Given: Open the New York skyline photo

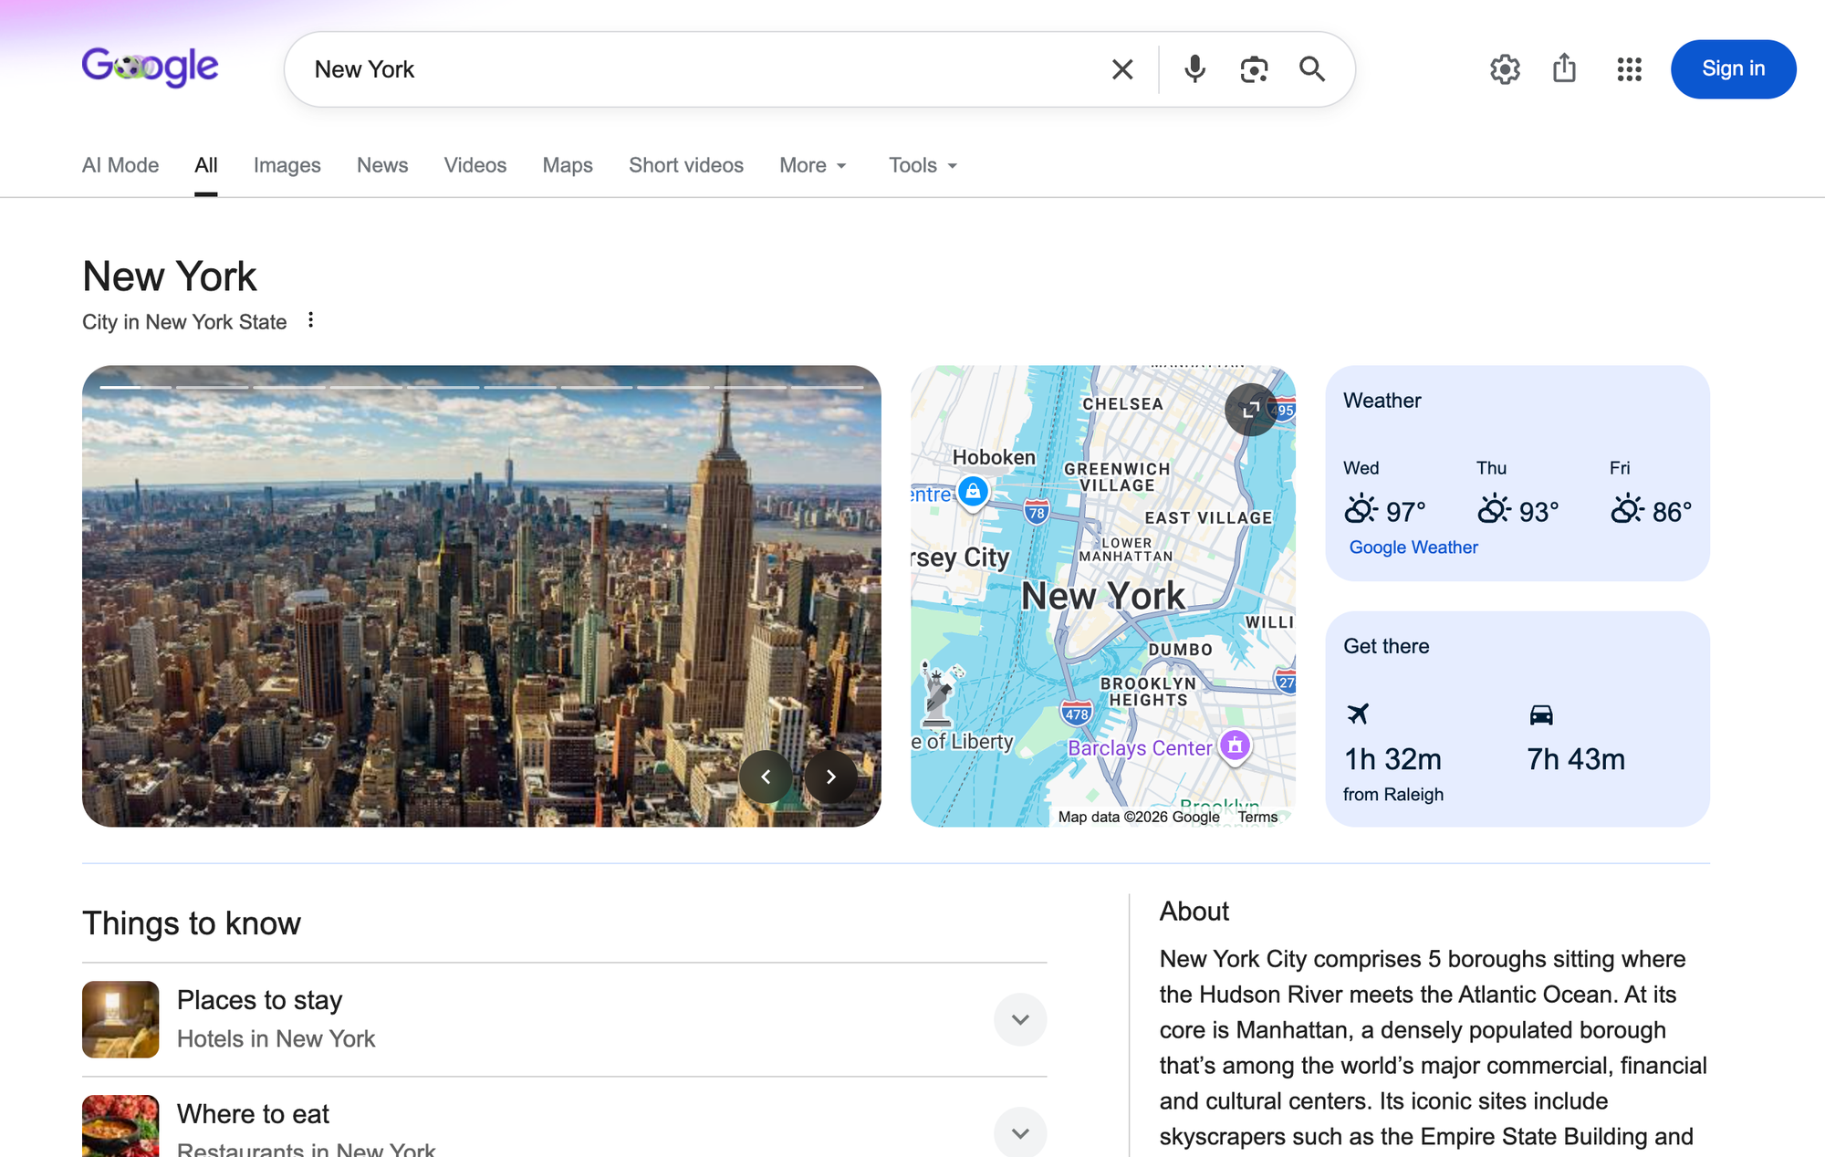Looking at the screenshot, I should (x=482, y=596).
